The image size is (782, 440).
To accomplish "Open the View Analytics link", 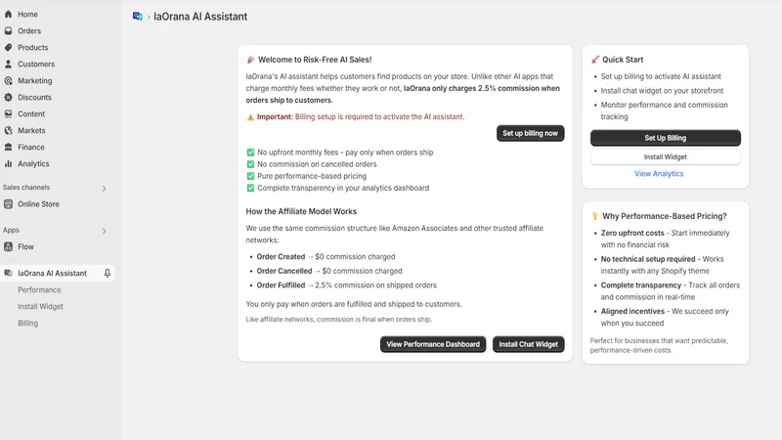I will [659, 174].
